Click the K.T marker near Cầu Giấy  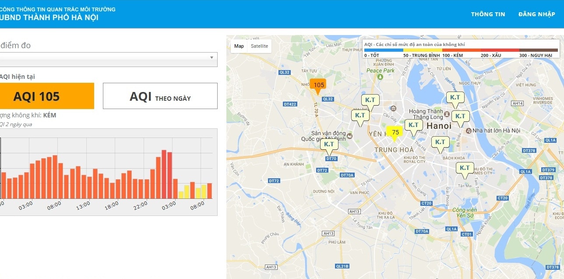(x=370, y=100)
